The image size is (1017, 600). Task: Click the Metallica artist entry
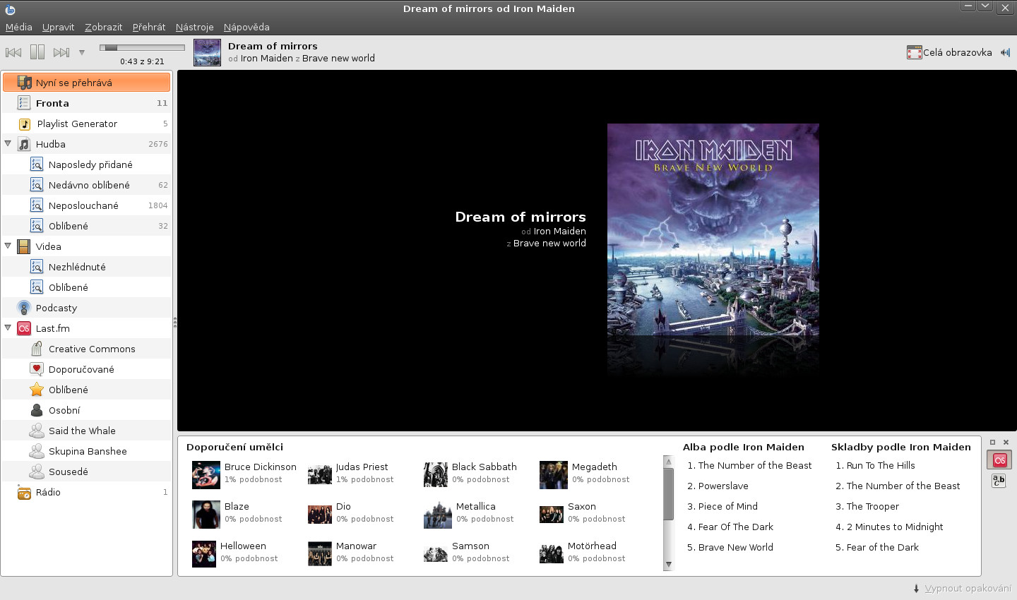[469, 513]
